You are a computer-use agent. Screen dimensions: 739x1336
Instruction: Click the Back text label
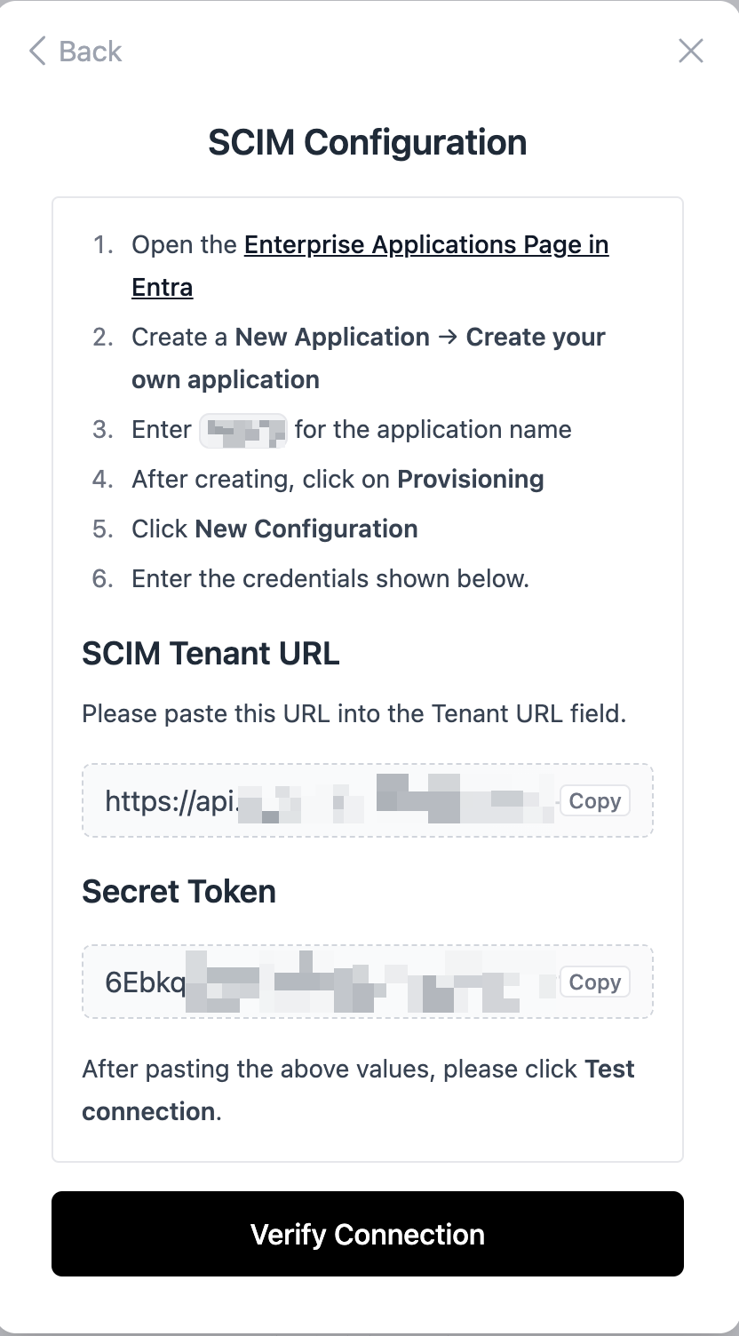click(90, 52)
